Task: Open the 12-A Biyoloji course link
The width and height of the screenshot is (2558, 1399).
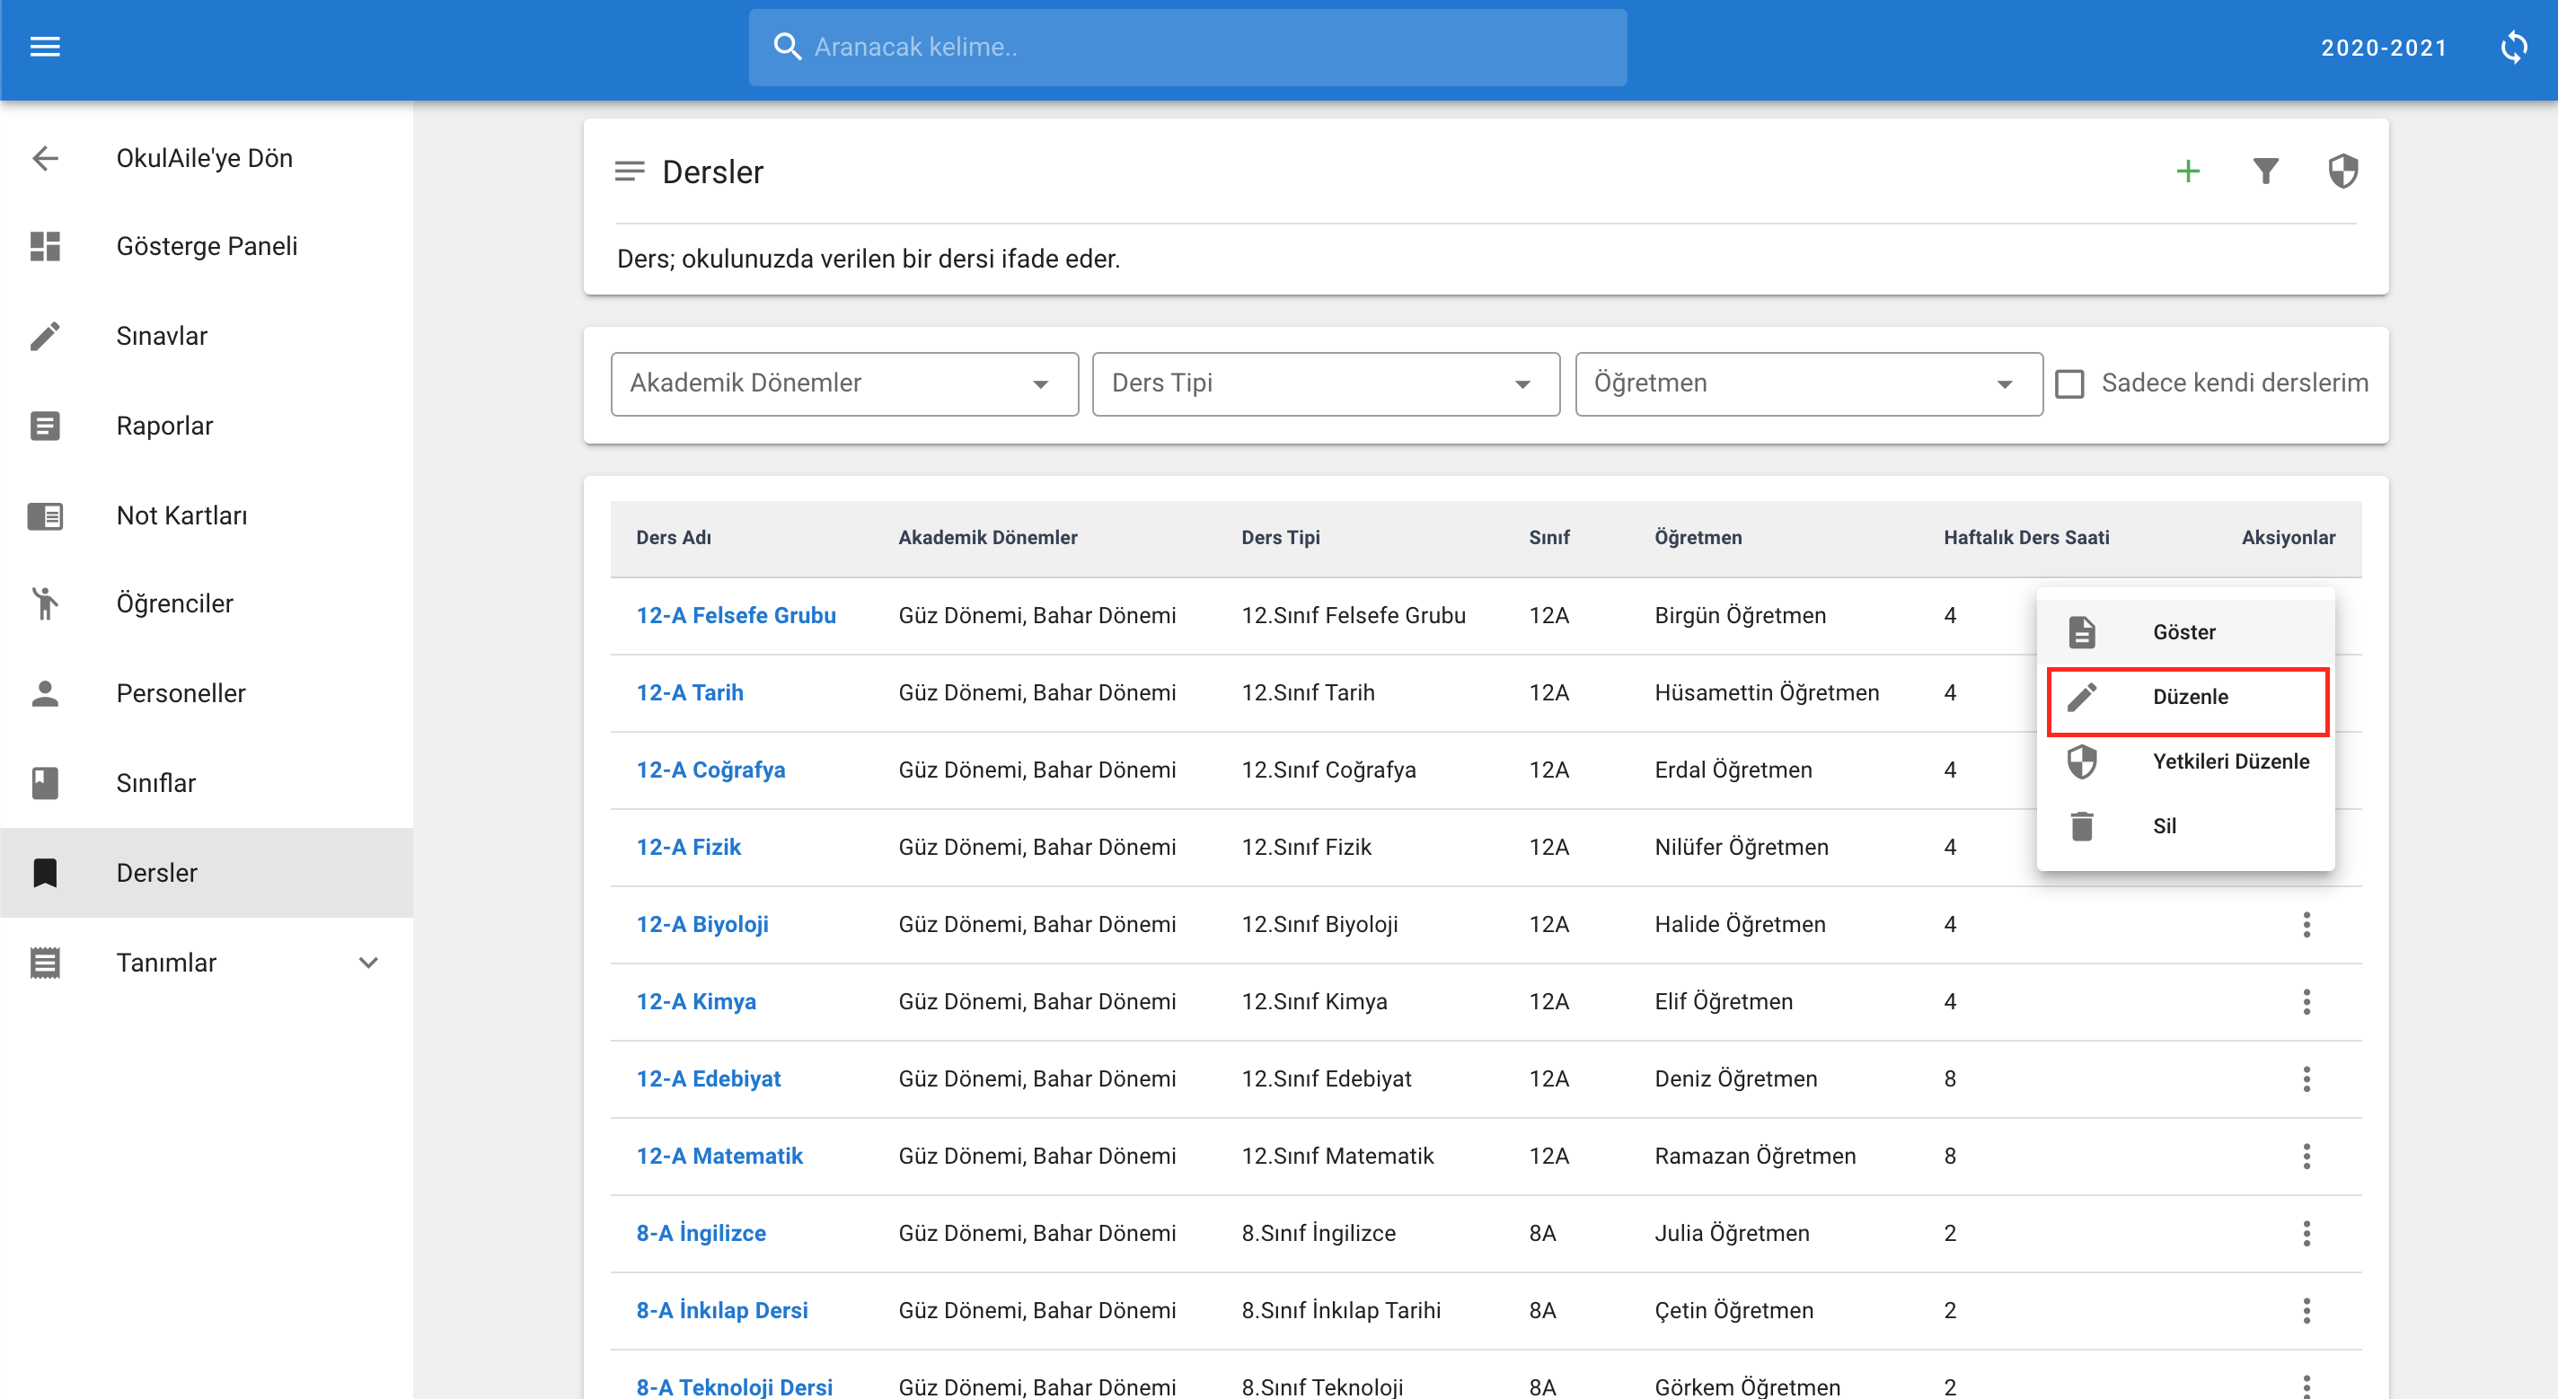Action: [702, 924]
